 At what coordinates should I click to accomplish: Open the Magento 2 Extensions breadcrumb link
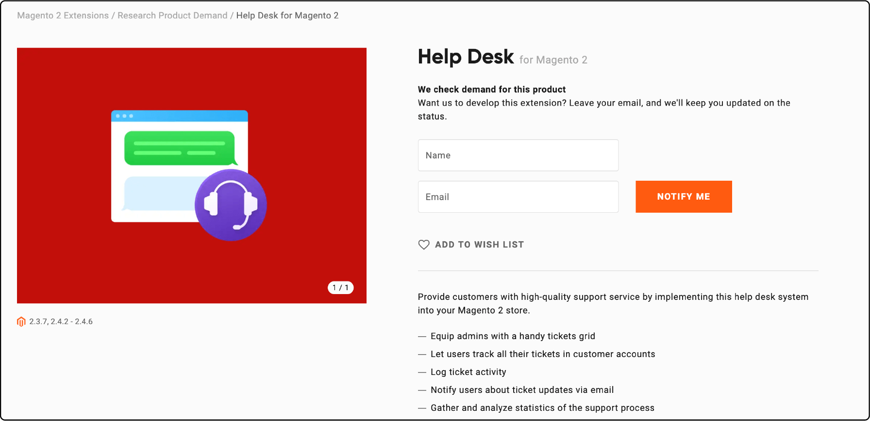coord(63,16)
